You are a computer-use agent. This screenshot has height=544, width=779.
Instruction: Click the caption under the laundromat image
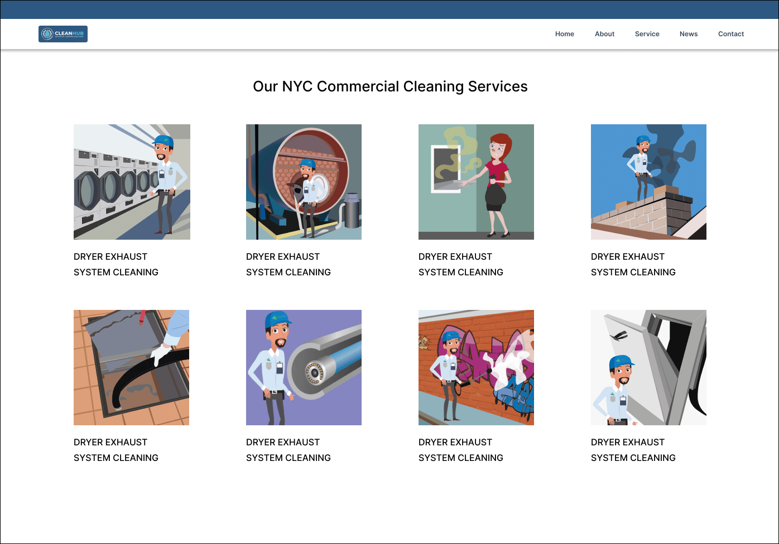click(x=116, y=264)
